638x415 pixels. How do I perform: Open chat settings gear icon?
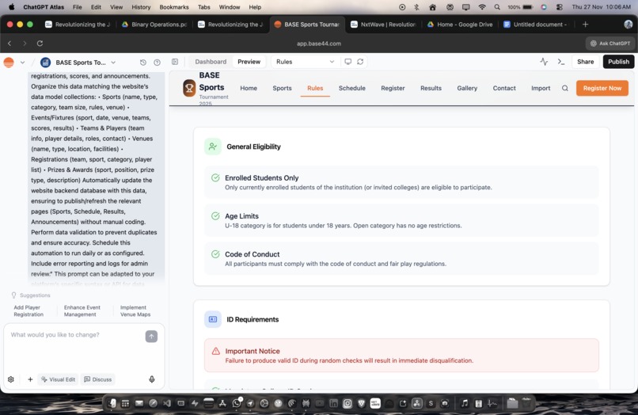(11, 379)
